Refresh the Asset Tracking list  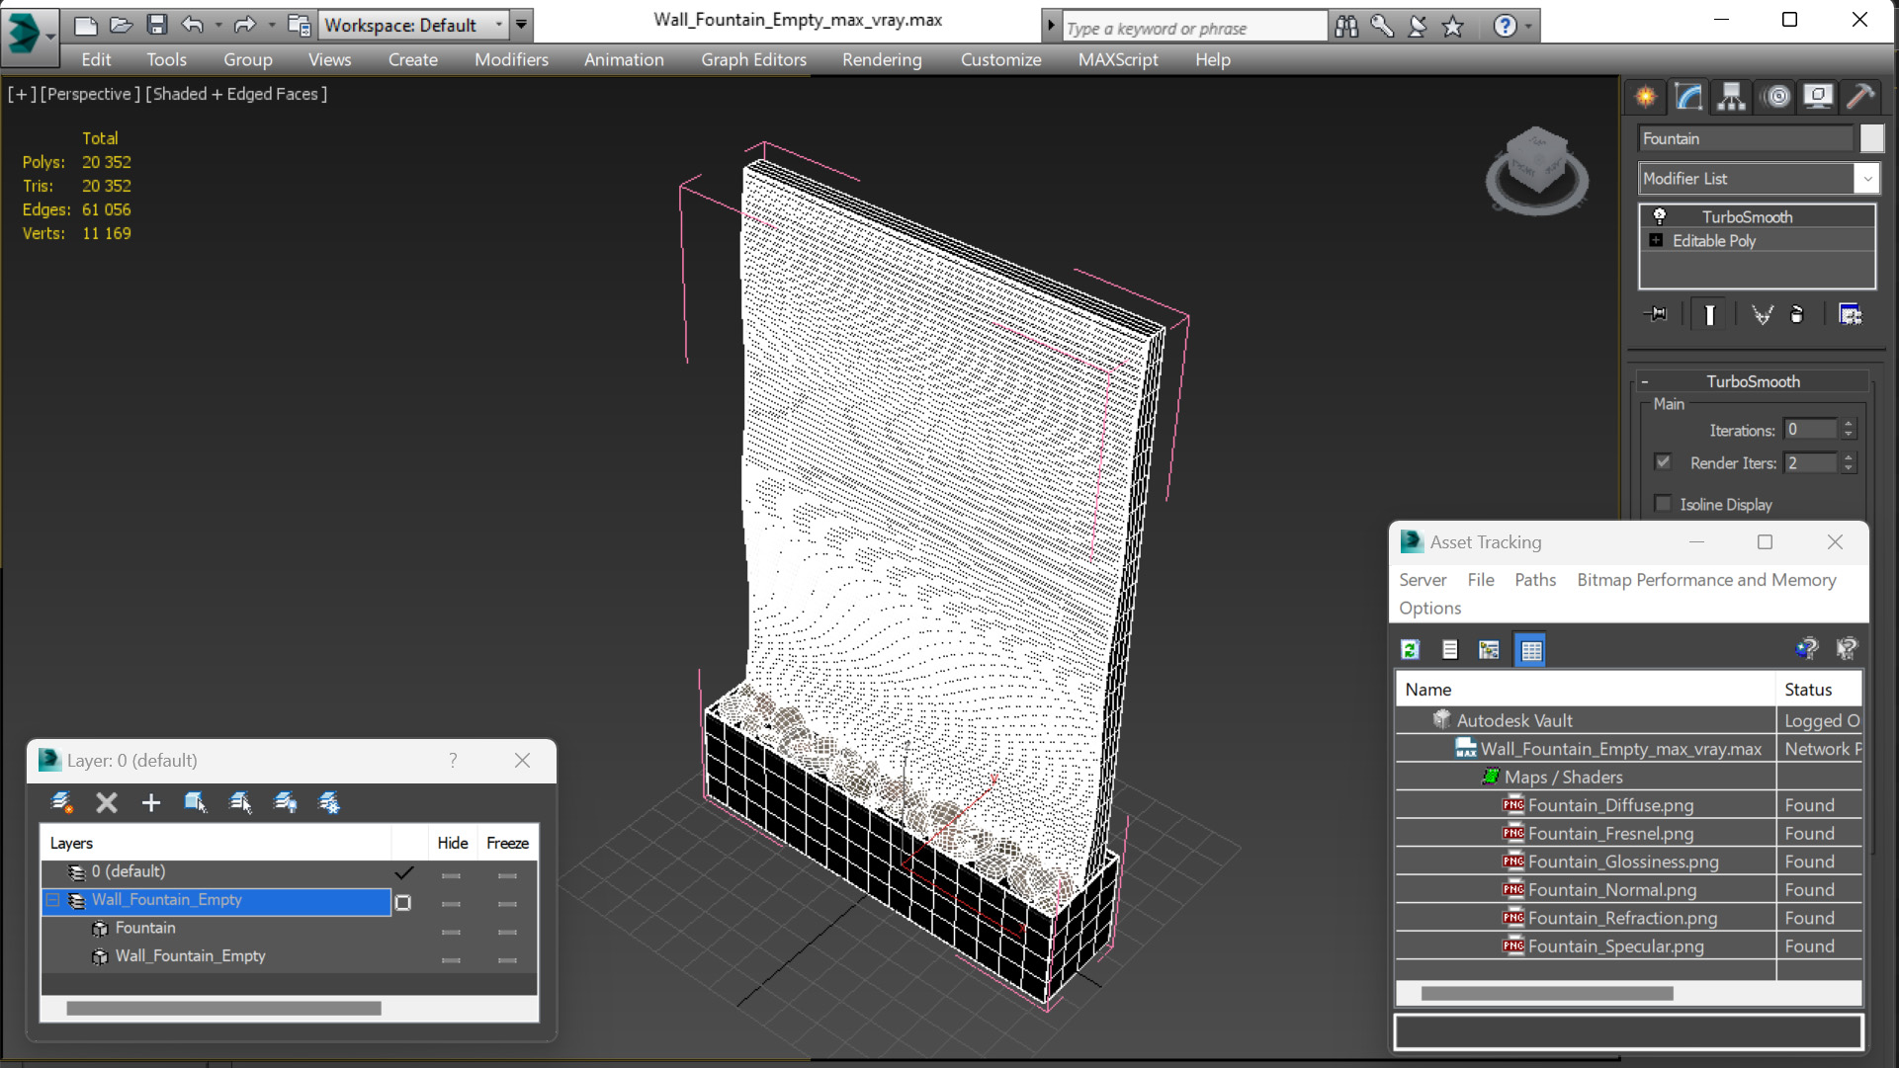point(1411,649)
